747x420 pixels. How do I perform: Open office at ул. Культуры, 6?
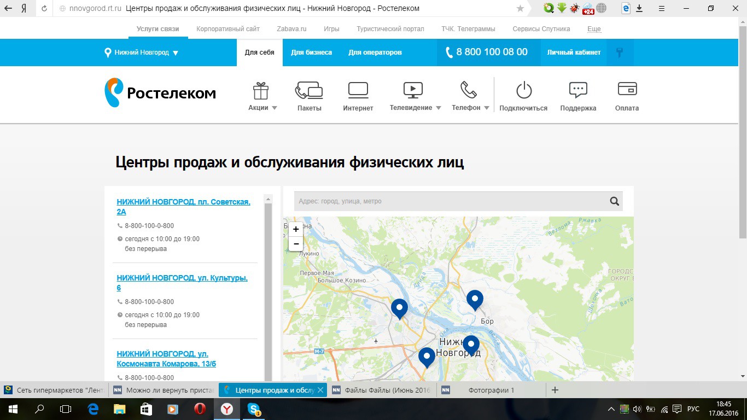[182, 283]
